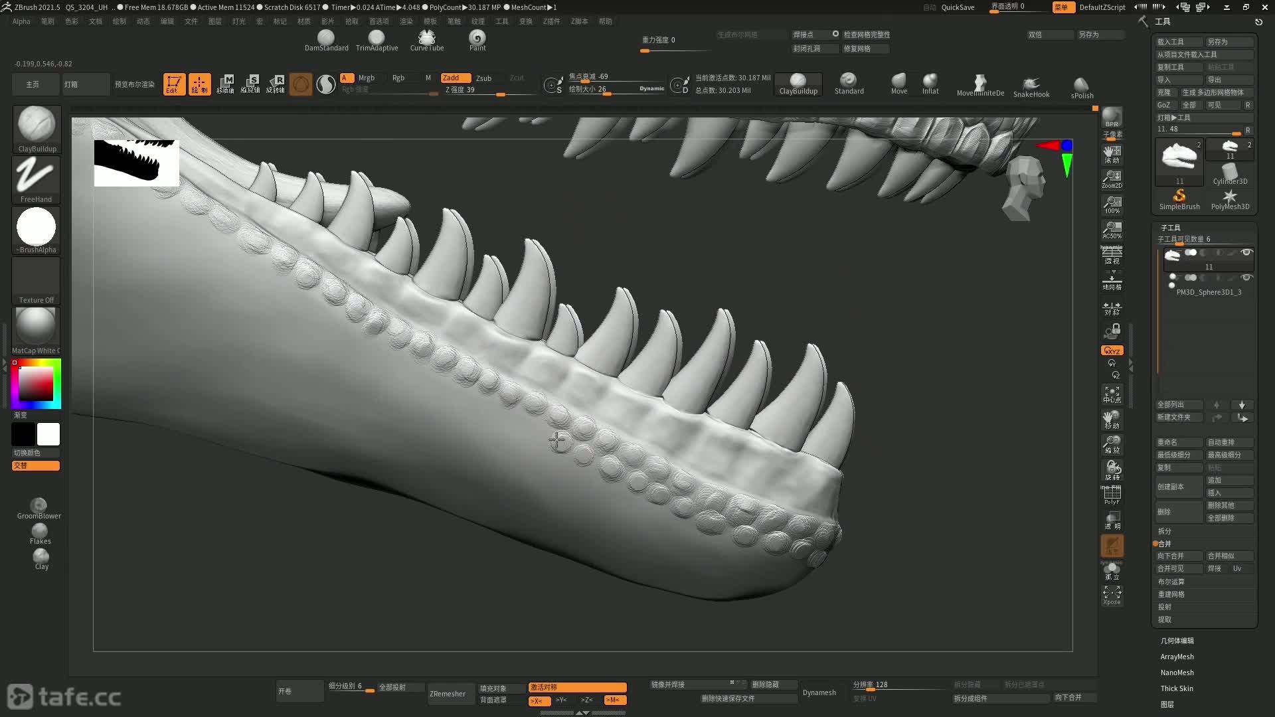Adjust the Z强度 39 intensity slider

coord(489,90)
